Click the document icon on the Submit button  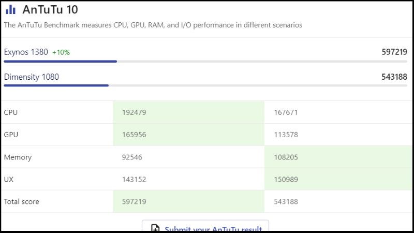pyautogui.click(x=155, y=228)
